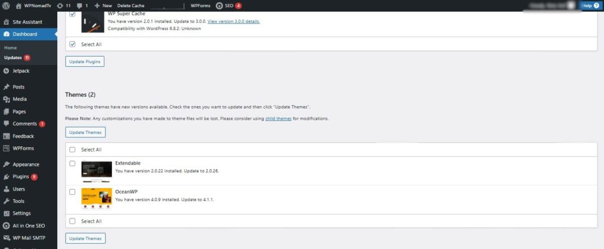The height and width of the screenshot is (249, 604).
Task: Open the updates counter icon in admin bar
Action: tap(60, 6)
